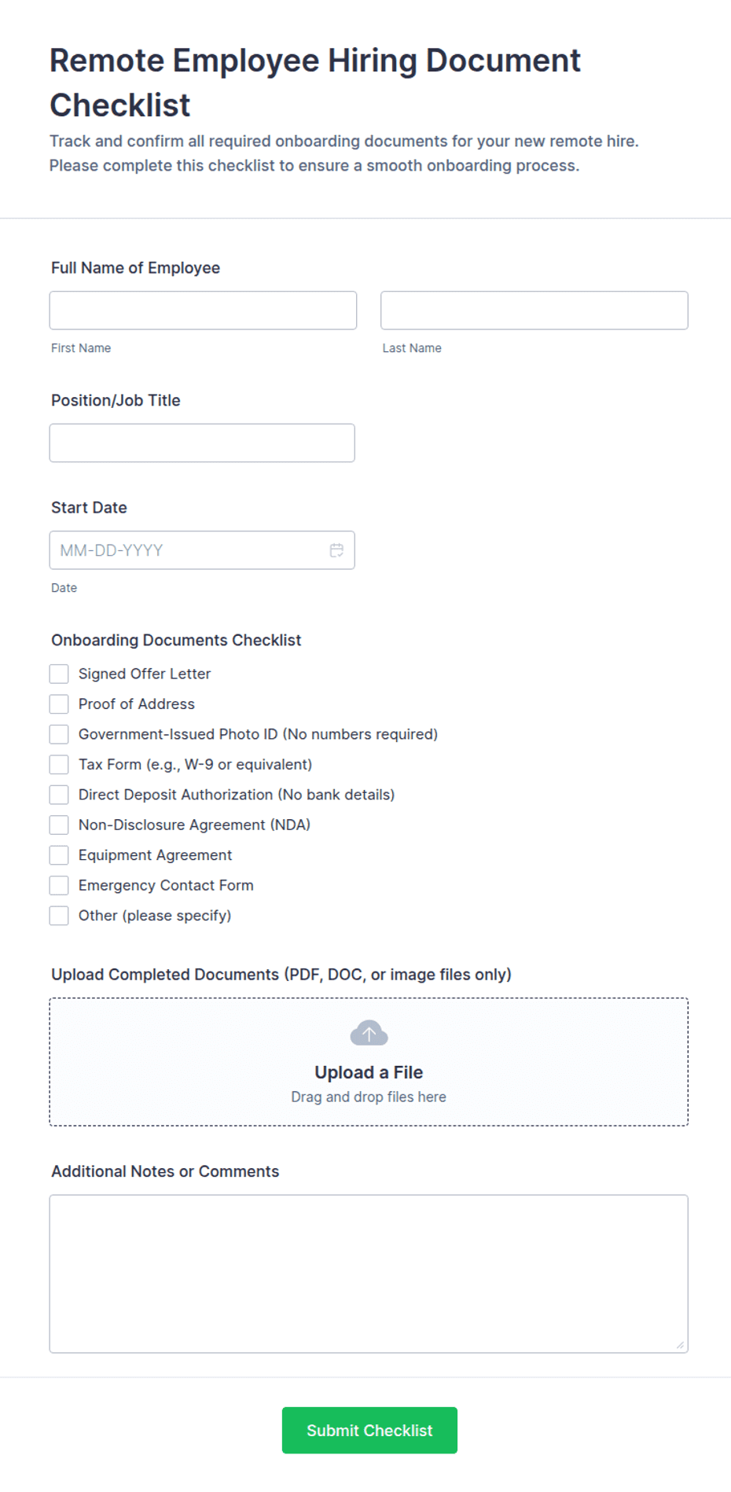Check Direct Deposit Authorization option
The width and height of the screenshot is (731, 1492).
(x=59, y=795)
